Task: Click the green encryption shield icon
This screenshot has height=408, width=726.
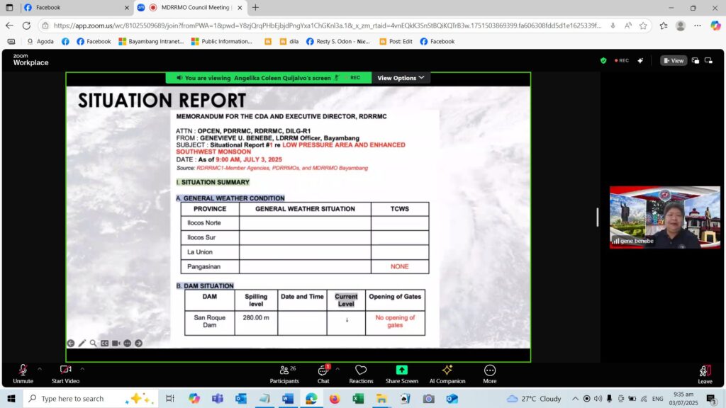Action: [x=603, y=61]
